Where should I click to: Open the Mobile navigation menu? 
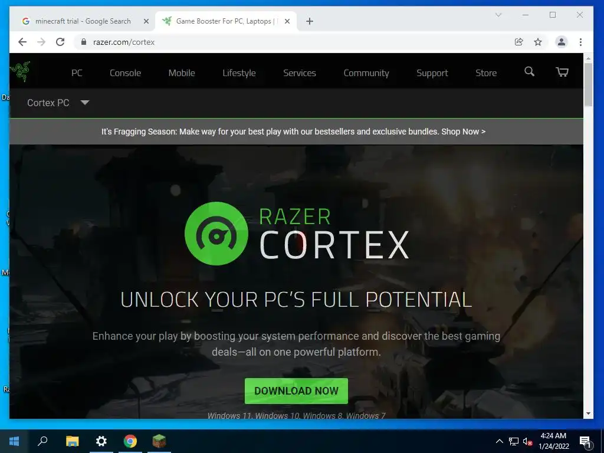pyautogui.click(x=182, y=73)
